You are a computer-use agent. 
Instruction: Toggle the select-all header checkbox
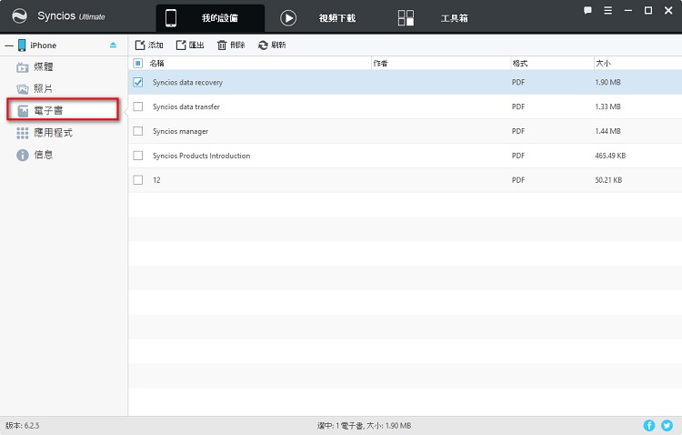pyautogui.click(x=138, y=63)
